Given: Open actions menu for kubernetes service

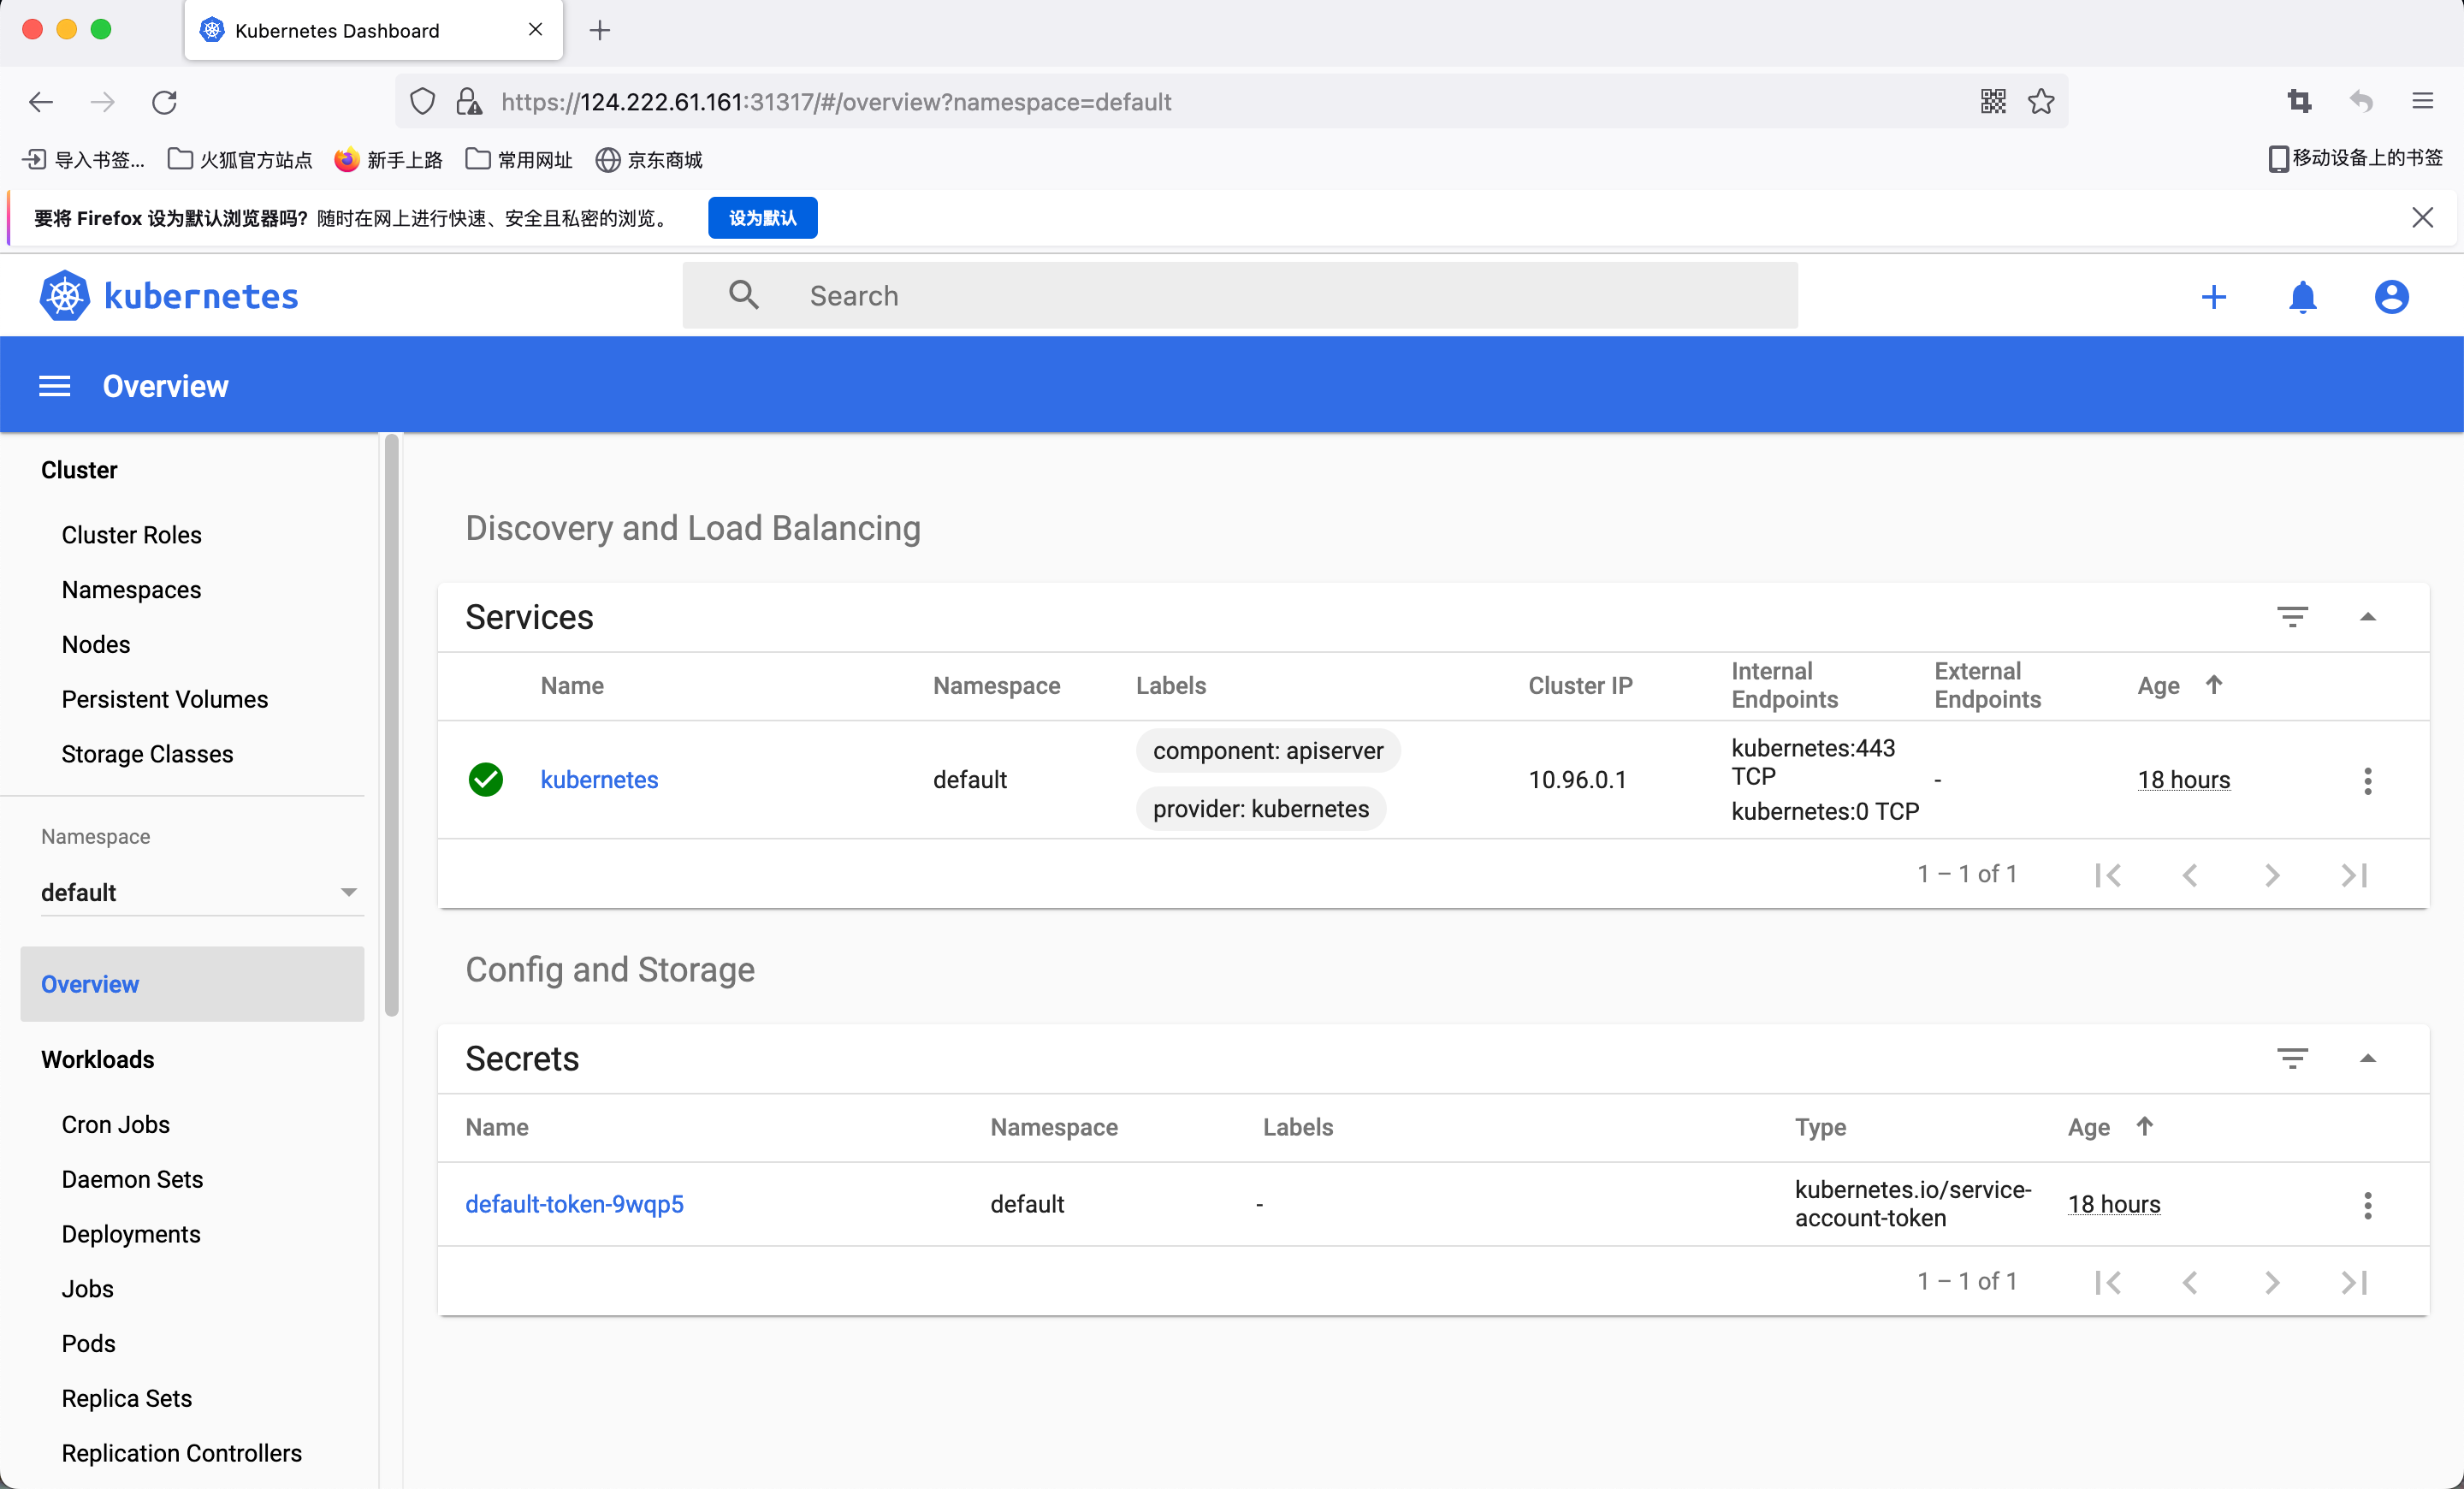Looking at the screenshot, I should (x=2367, y=780).
